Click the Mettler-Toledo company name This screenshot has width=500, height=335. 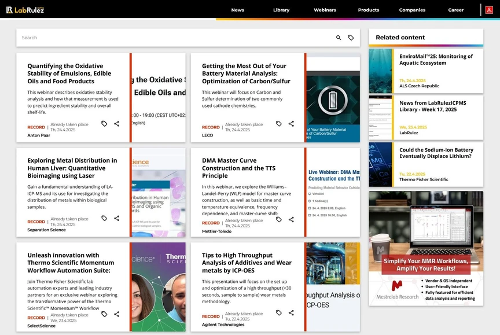pyautogui.click(x=216, y=231)
